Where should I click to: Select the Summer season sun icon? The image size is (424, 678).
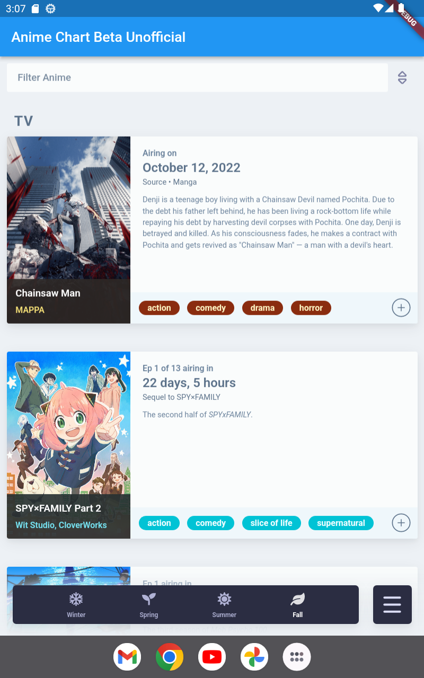coord(224,600)
